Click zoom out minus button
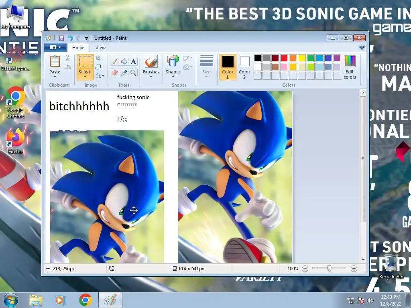This screenshot has height=308, width=411. tap(305, 268)
